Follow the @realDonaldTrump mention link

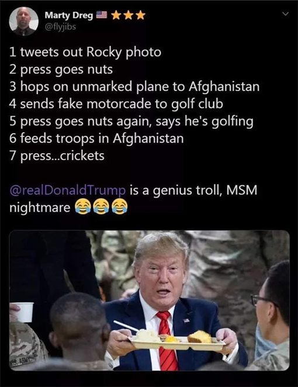(x=67, y=191)
